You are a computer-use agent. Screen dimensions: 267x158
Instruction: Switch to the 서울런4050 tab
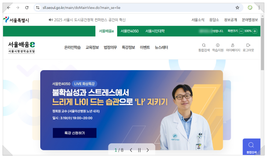pos(129,31)
